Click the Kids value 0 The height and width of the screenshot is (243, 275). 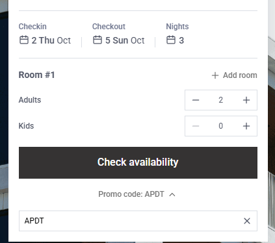click(x=220, y=126)
